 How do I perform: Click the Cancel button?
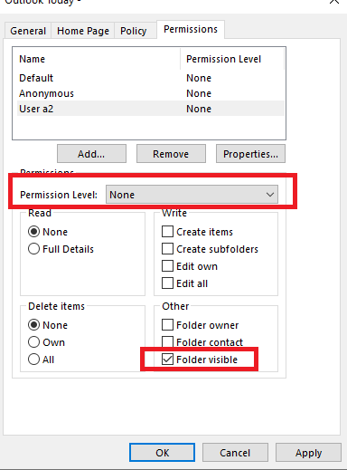235,453
